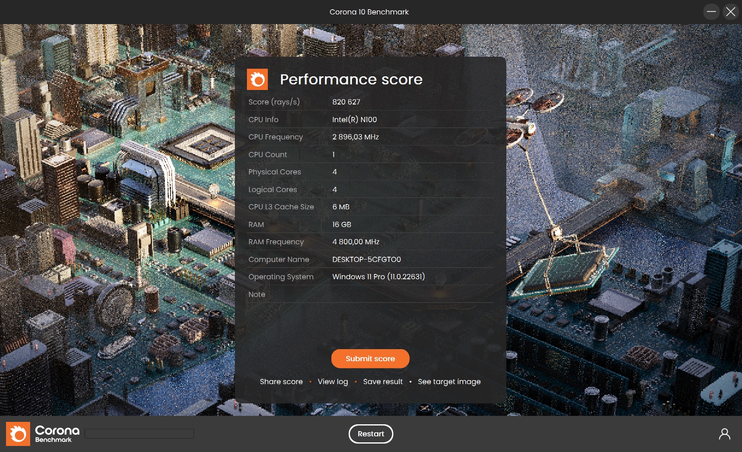Click the Operating System label
The image size is (742, 452).
(x=281, y=277)
